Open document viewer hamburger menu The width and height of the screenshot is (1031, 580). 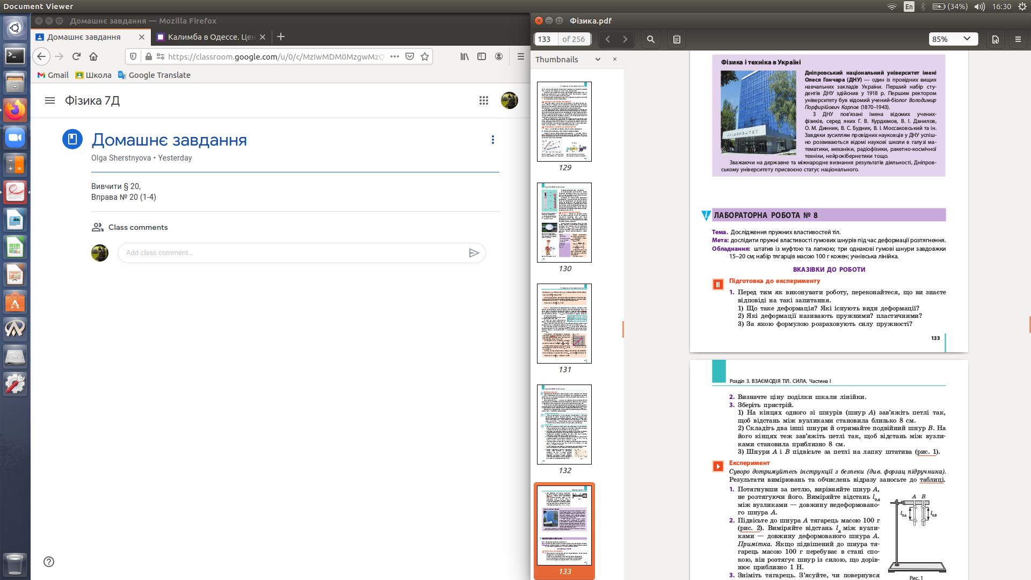[1018, 39]
